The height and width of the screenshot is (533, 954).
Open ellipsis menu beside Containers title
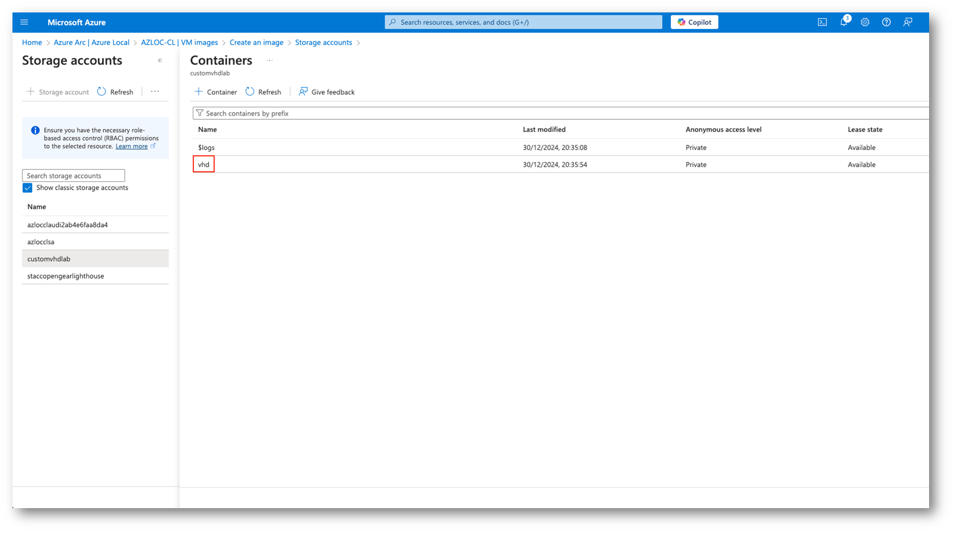coord(269,60)
